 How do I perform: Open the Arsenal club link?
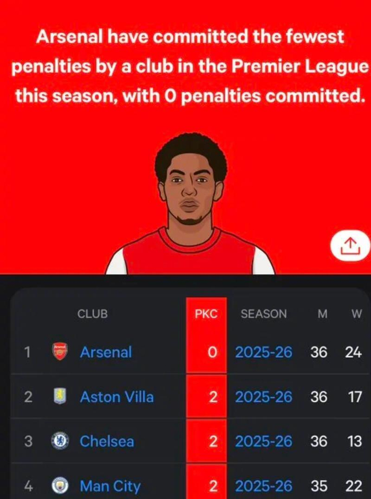click(106, 352)
